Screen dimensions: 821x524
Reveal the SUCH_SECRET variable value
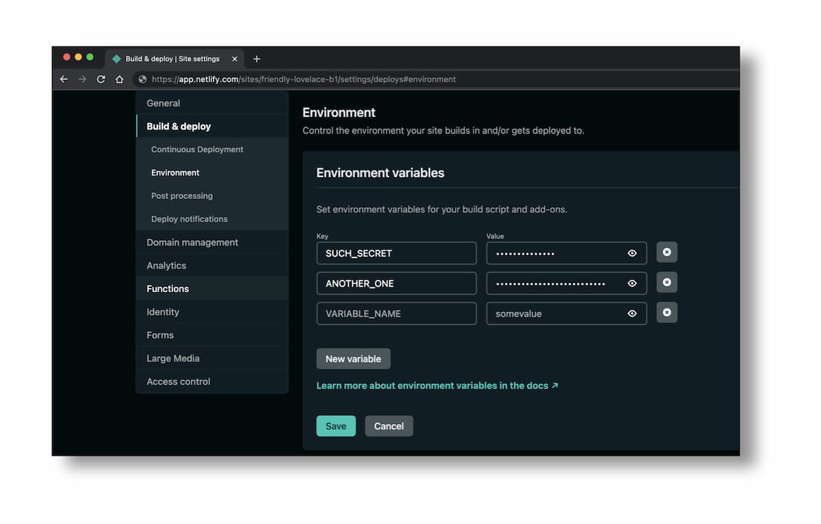[632, 252]
